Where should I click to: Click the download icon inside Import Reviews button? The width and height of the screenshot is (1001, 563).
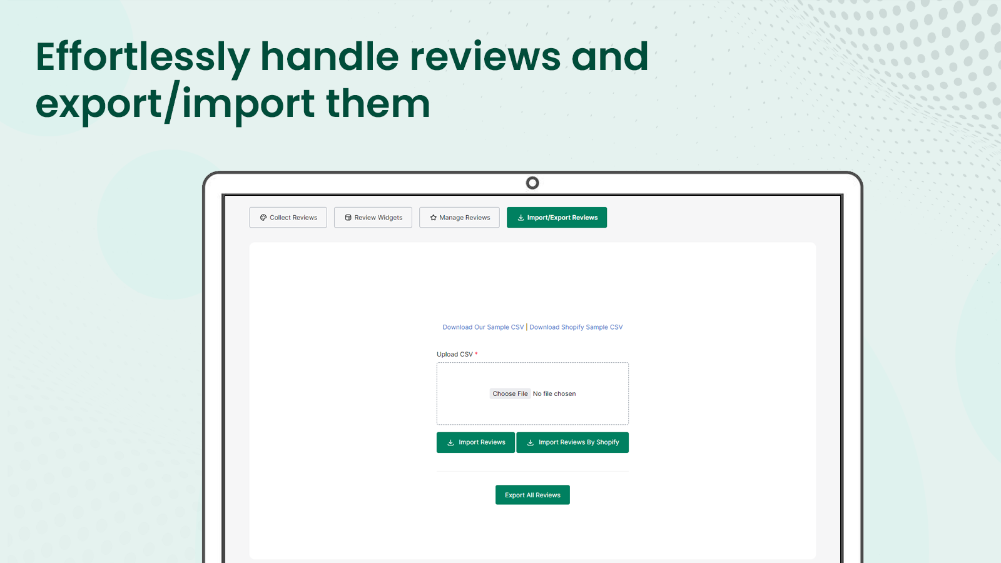pyautogui.click(x=450, y=442)
